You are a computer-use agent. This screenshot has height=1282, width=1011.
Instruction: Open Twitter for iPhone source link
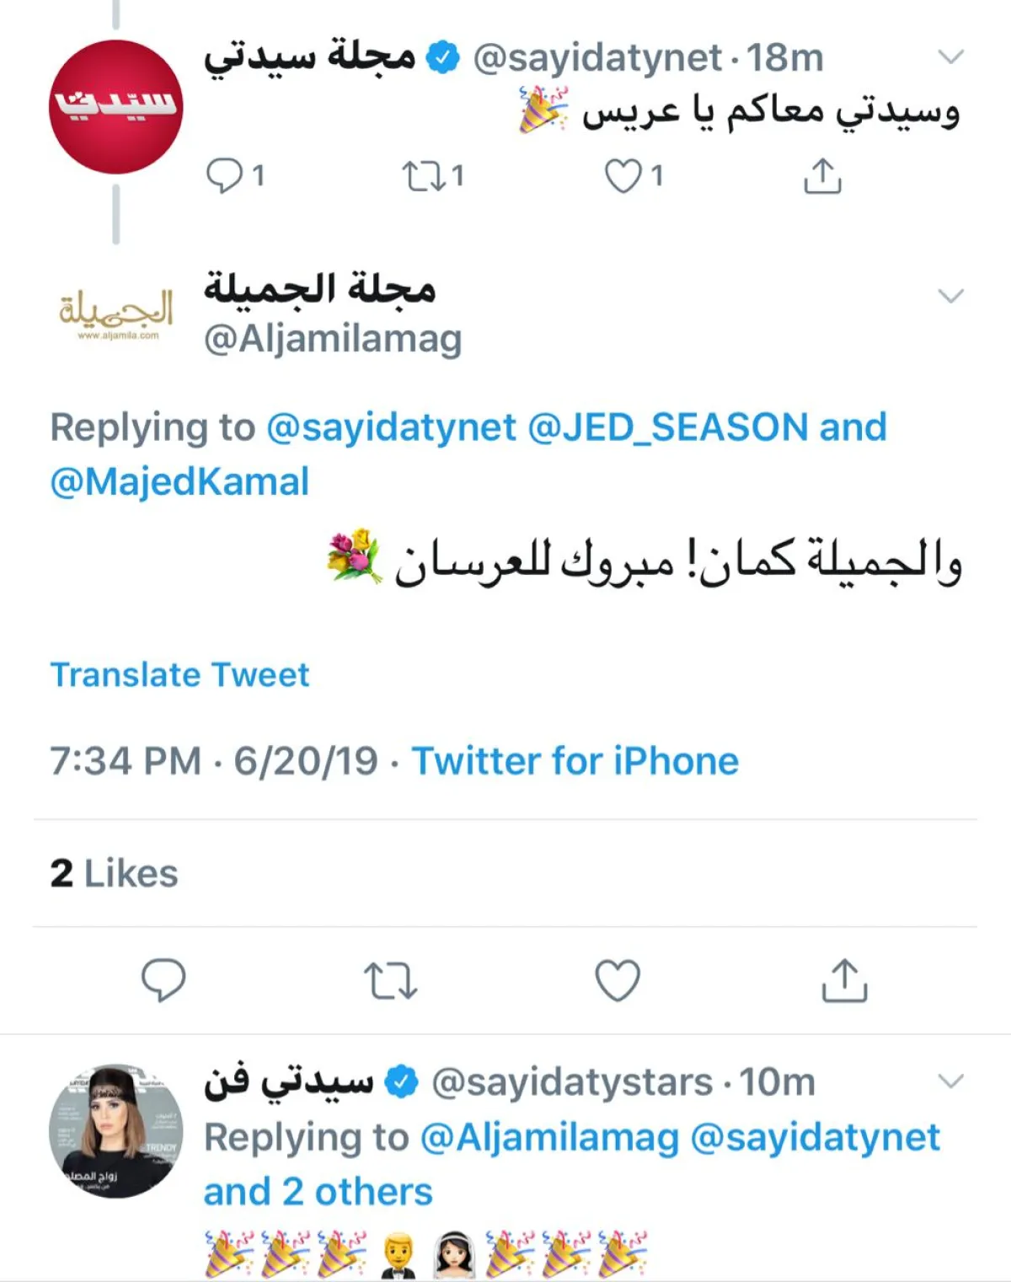(575, 761)
